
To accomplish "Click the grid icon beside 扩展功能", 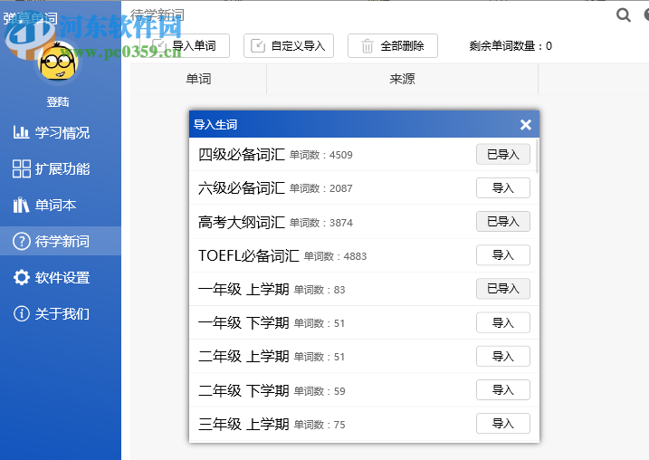I will click(22, 168).
